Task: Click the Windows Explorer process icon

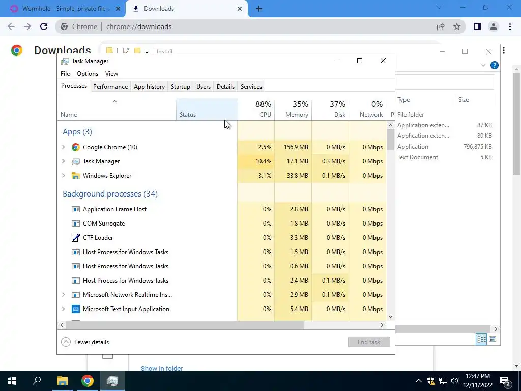Action: [76, 176]
